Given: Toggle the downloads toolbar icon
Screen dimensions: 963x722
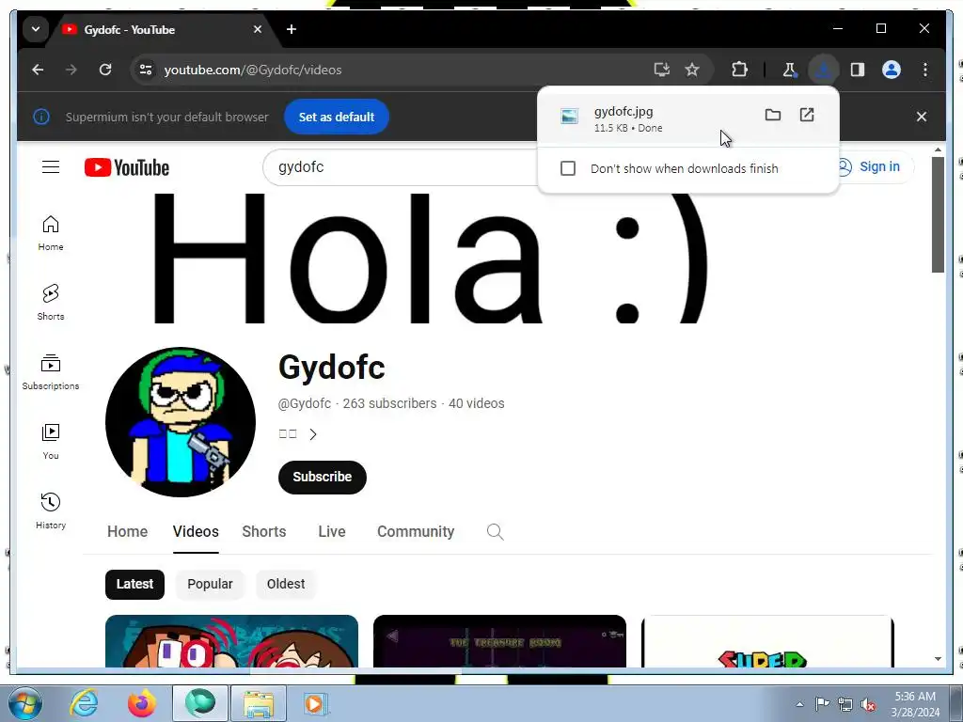Looking at the screenshot, I should coord(823,70).
